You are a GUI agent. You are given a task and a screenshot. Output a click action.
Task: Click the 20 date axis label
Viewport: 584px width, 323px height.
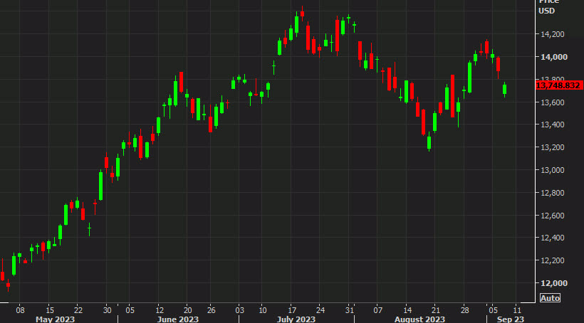[x=188, y=310]
